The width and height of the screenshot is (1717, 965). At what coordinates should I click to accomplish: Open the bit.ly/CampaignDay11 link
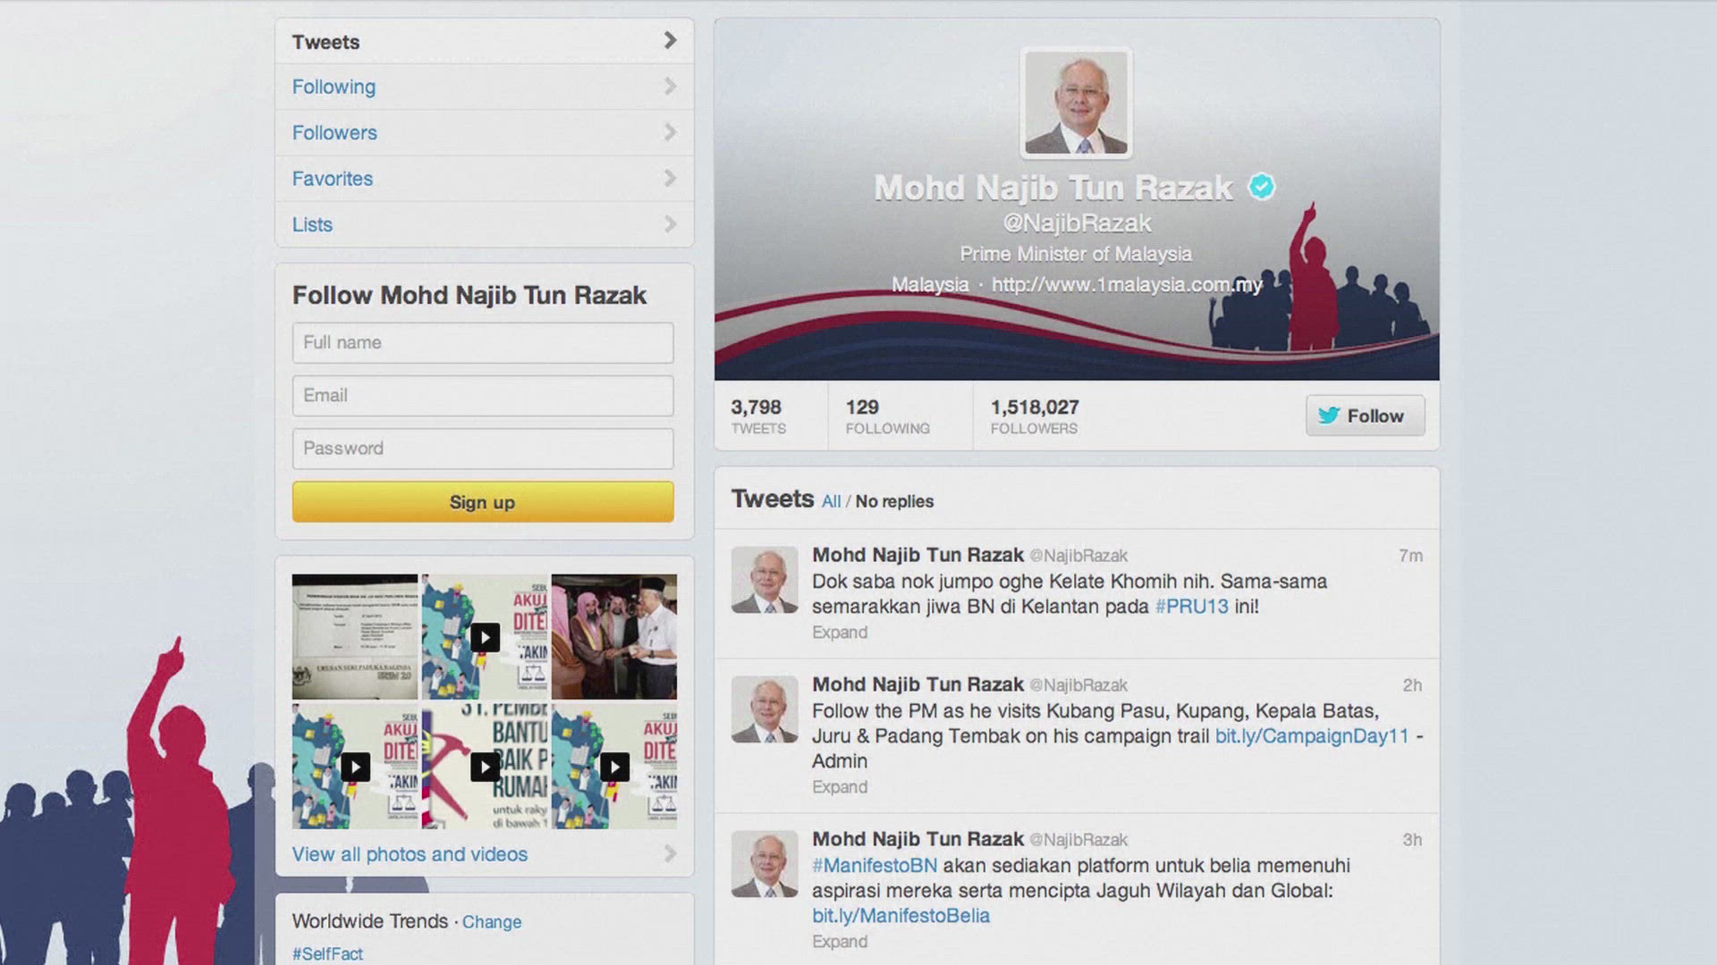tap(1311, 736)
